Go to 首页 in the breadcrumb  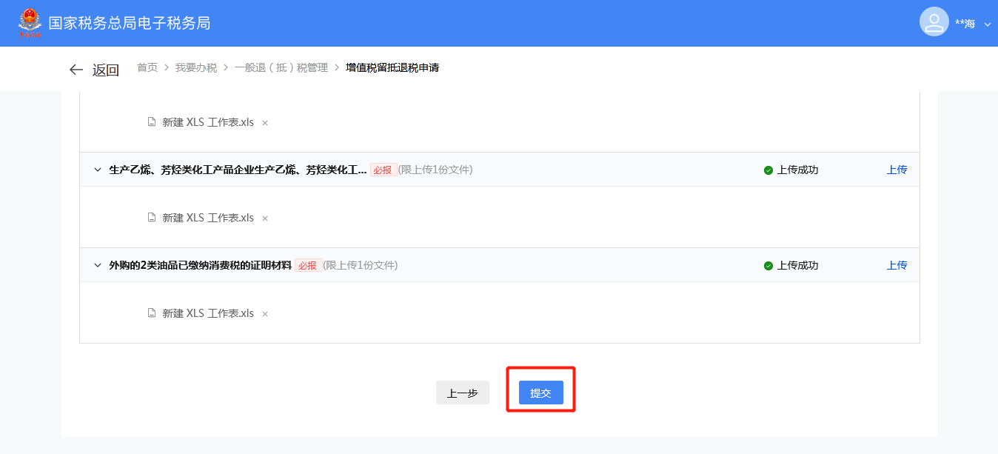(147, 68)
